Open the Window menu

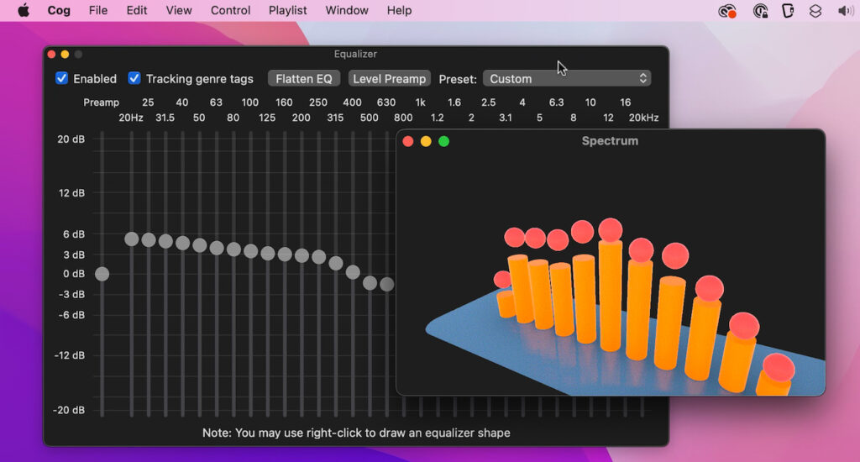coord(347,10)
